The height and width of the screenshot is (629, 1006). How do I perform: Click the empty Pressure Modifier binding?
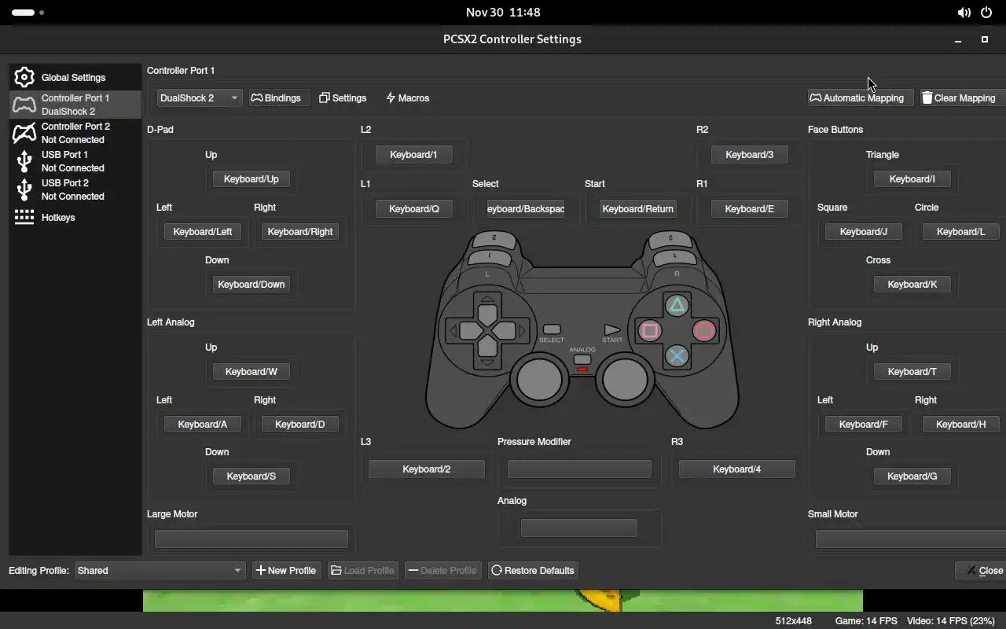579,469
